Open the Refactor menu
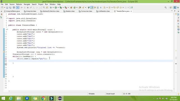Image resolution: width=180 pixels, height=101 pixels. pyautogui.click(x=19, y=4)
